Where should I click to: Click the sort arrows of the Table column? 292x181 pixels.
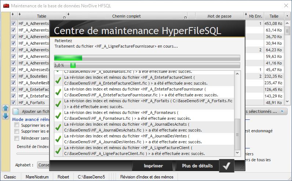tap(19, 14)
